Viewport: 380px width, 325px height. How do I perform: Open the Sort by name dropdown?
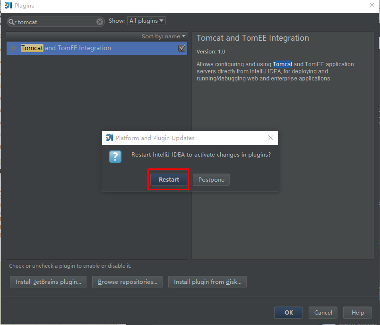[x=164, y=36]
